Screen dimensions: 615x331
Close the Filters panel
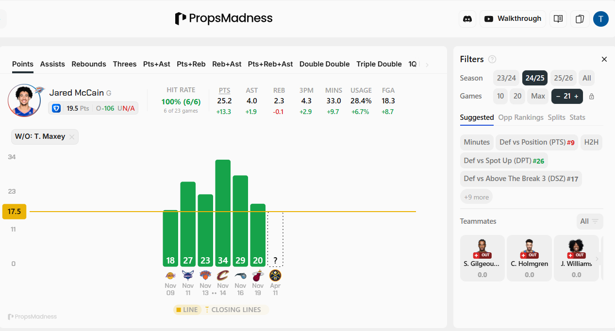[604, 59]
